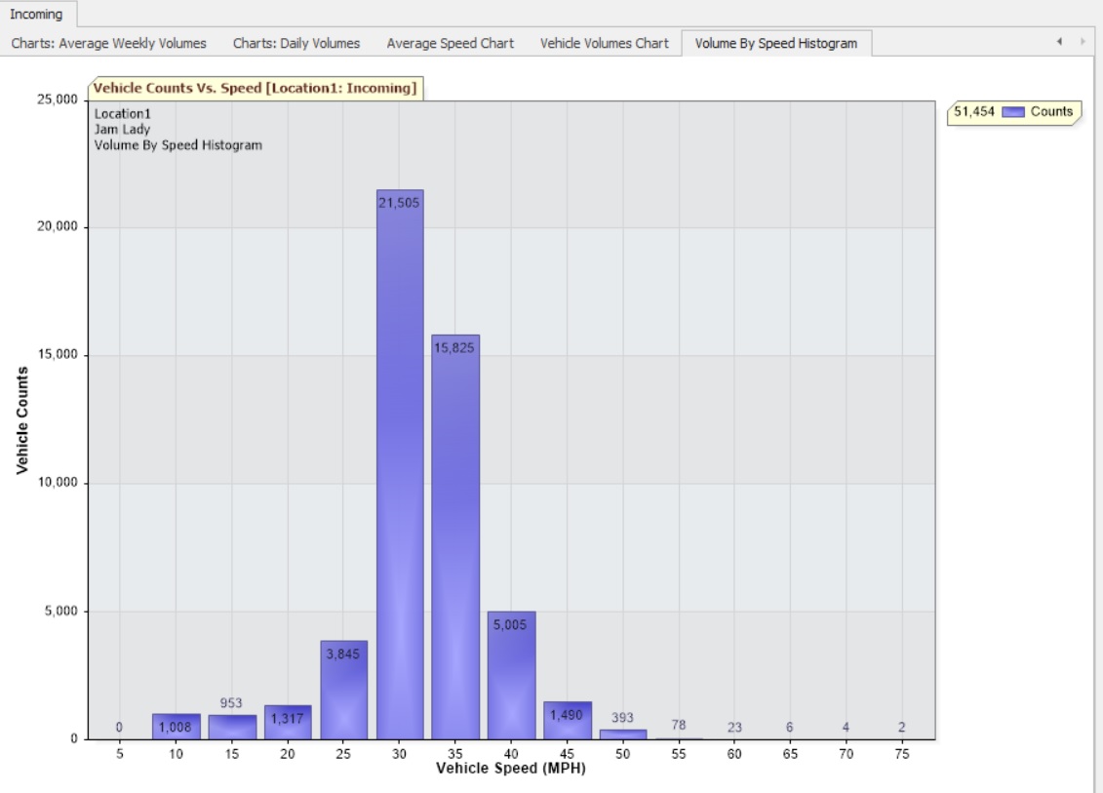
Task: Click the value label 23
Action: click(x=734, y=727)
